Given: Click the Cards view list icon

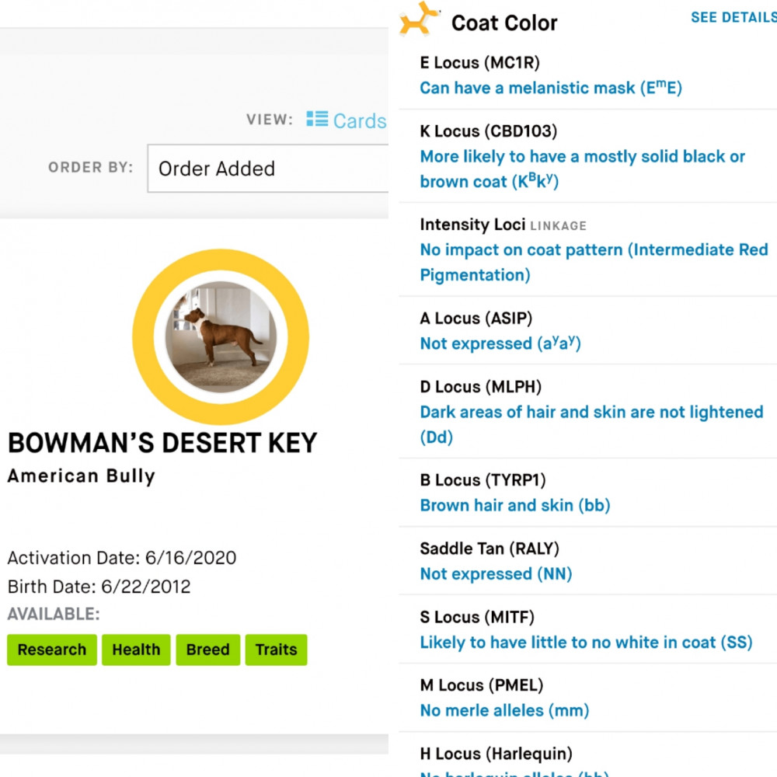Looking at the screenshot, I should click(317, 119).
